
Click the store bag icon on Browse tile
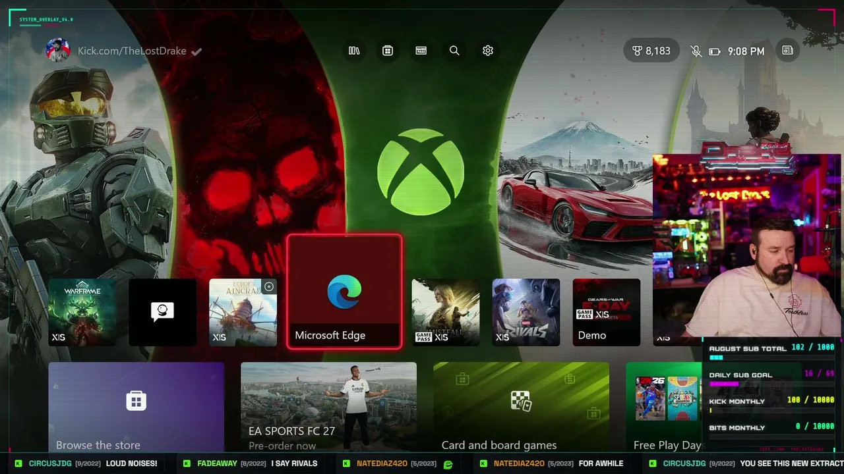coord(136,400)
